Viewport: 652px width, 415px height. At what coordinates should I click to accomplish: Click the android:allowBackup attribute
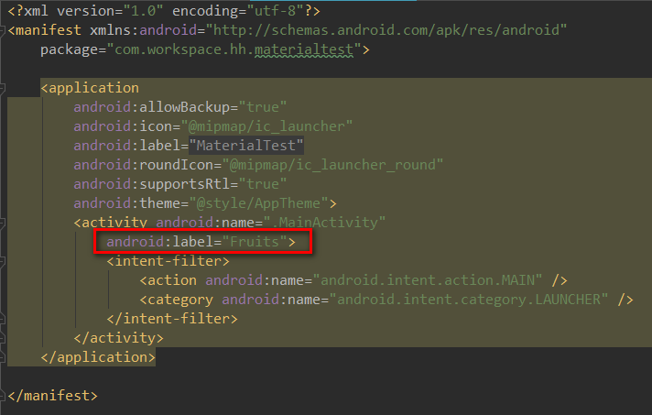(x=152, y=107)
